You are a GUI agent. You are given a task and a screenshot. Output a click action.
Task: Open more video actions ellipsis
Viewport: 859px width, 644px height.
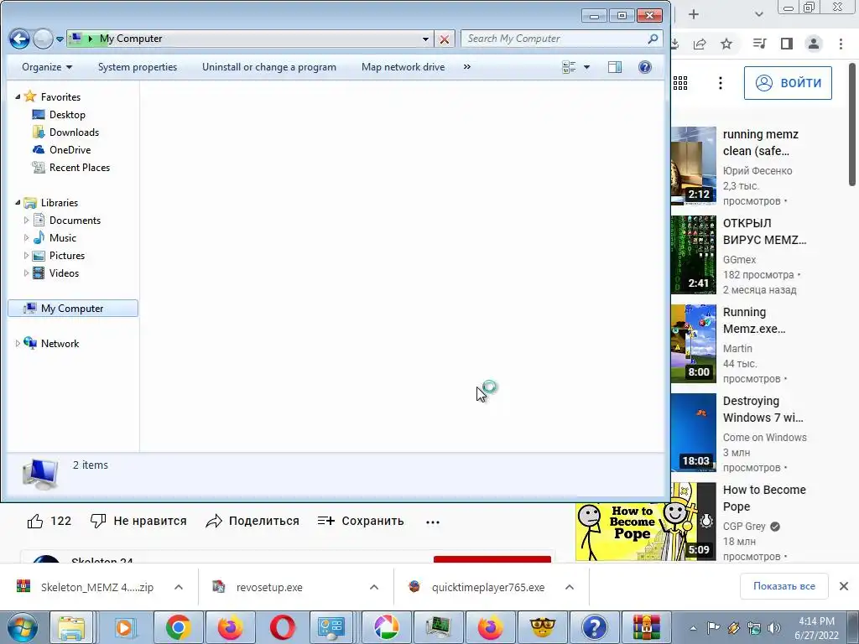tap(433, 522)
